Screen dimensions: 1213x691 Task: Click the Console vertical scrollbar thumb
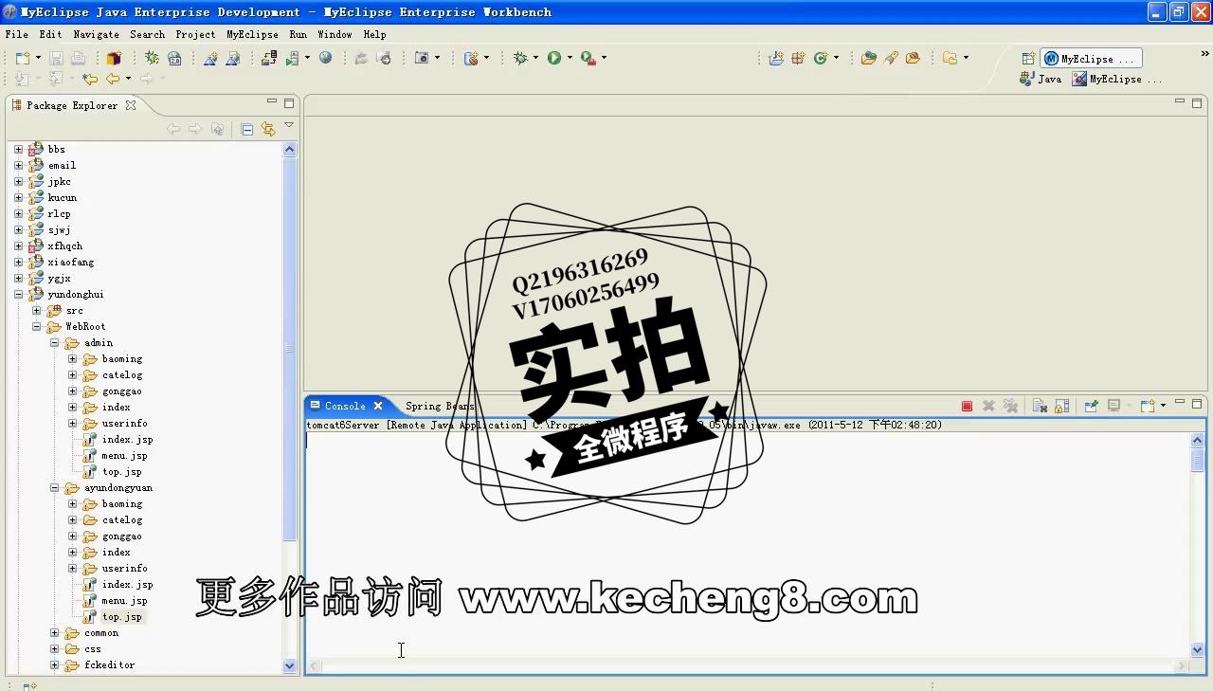pyautogui.click(x=1197, y=459)
